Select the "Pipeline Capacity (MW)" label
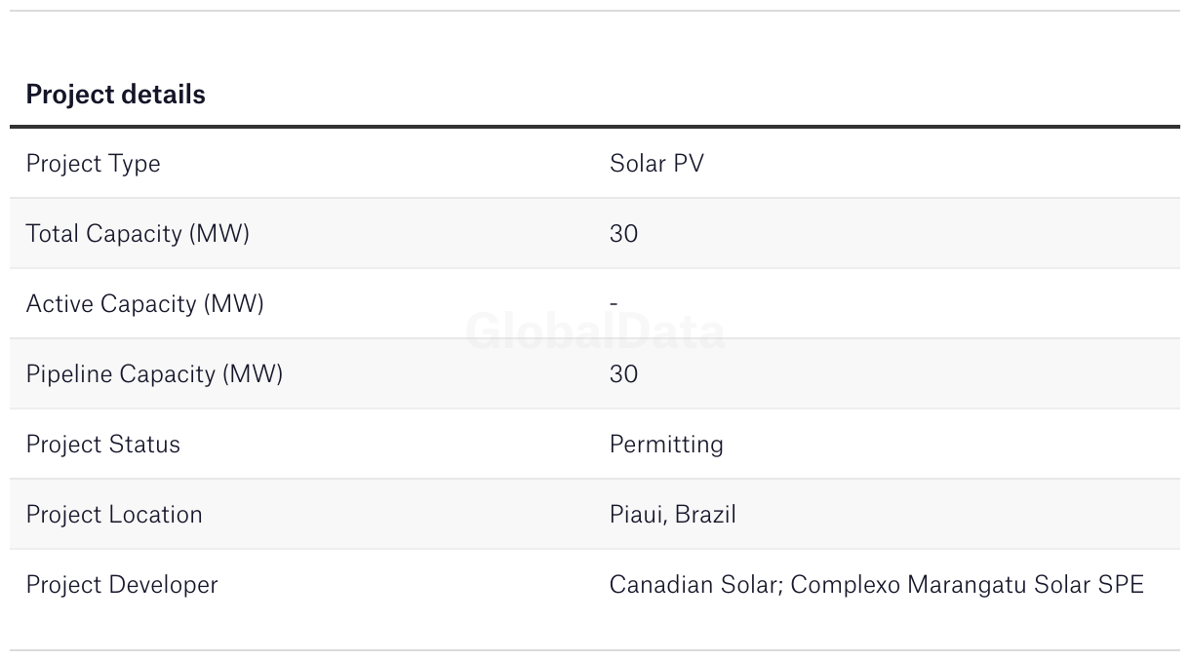The width and height of the screenshot is (1190, 661). coord(154,374)
